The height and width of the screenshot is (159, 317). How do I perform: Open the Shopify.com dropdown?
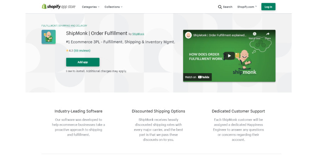[247, 7]
